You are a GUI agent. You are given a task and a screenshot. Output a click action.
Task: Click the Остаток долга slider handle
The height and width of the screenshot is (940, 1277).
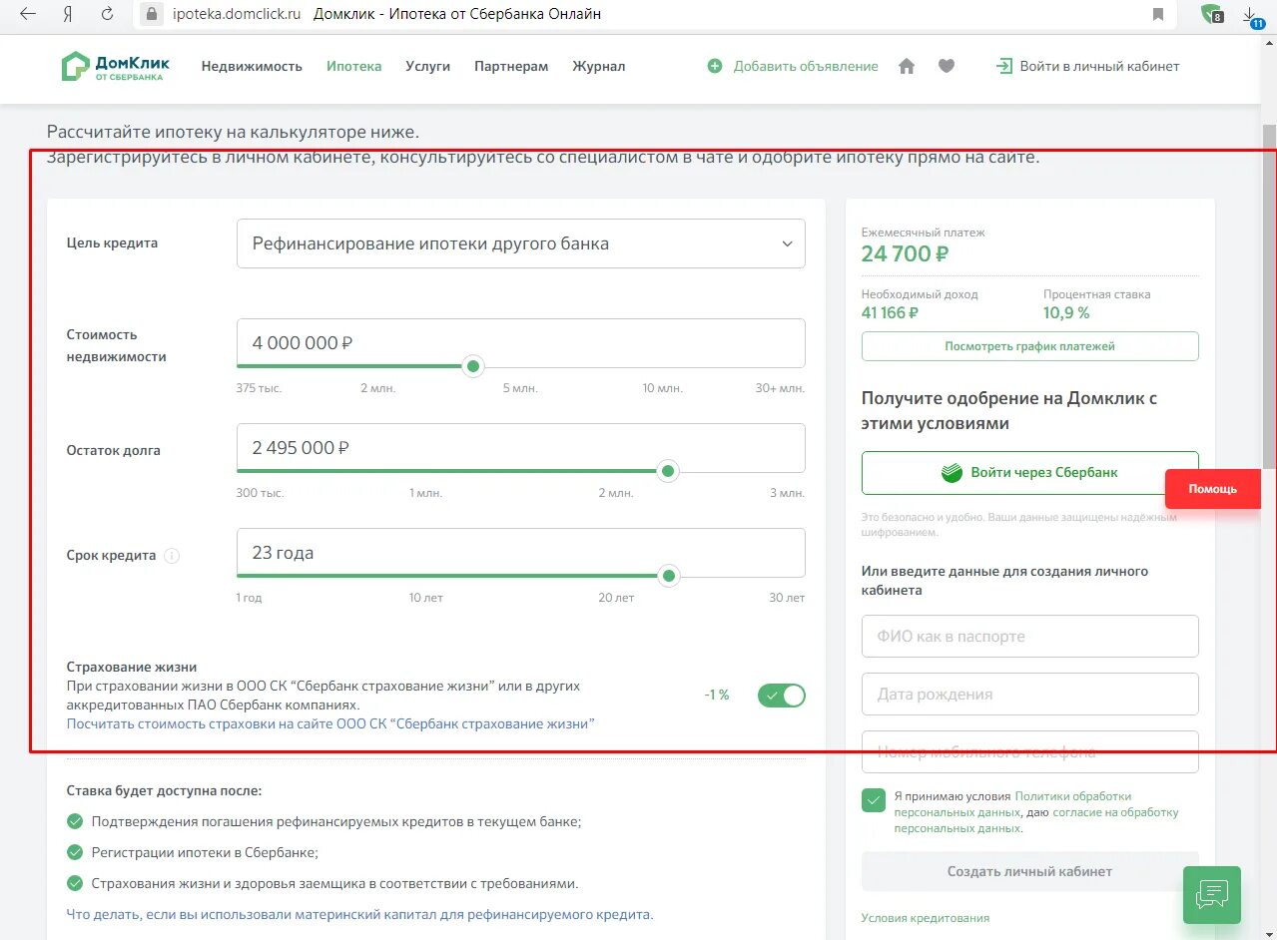pyautogui.click(x=669, y=471)
